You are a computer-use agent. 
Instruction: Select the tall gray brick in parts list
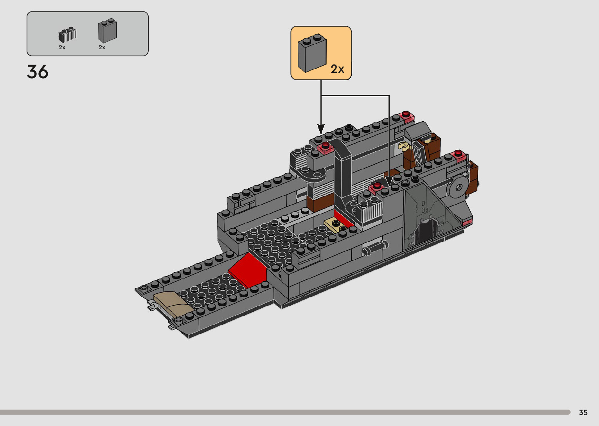107,31
